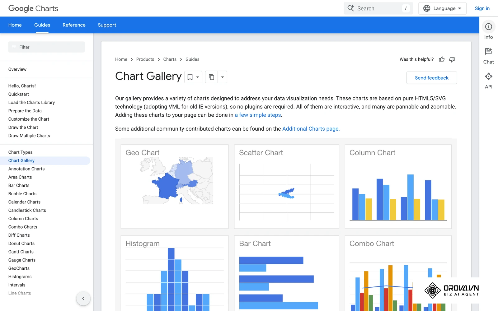Click the bookmark icon beside Chart Gallery
Viewport: 498px width, 311px height.
190,77
